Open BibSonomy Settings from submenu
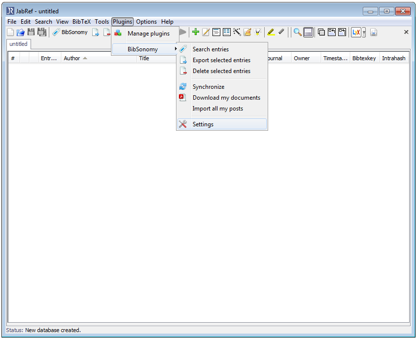 (222, 124)
